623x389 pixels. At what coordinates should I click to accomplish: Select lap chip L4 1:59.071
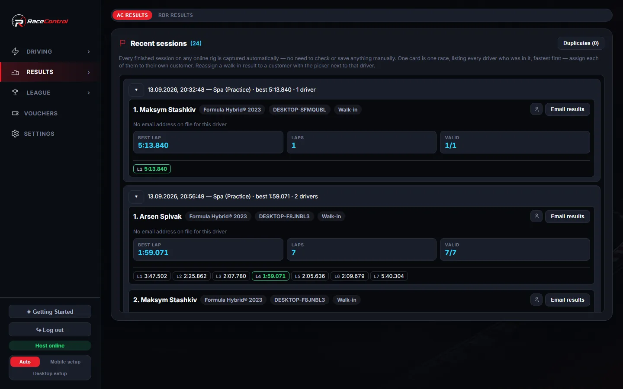pyautogui.click(x=270, y=276)
